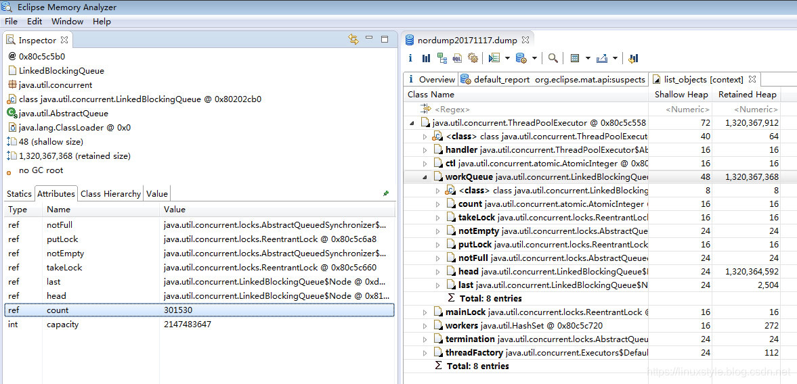This screenshot has height=384, width=797.
Task: Select the takeLock ReentrantLock tree row
Action: (x=593, y=217)
